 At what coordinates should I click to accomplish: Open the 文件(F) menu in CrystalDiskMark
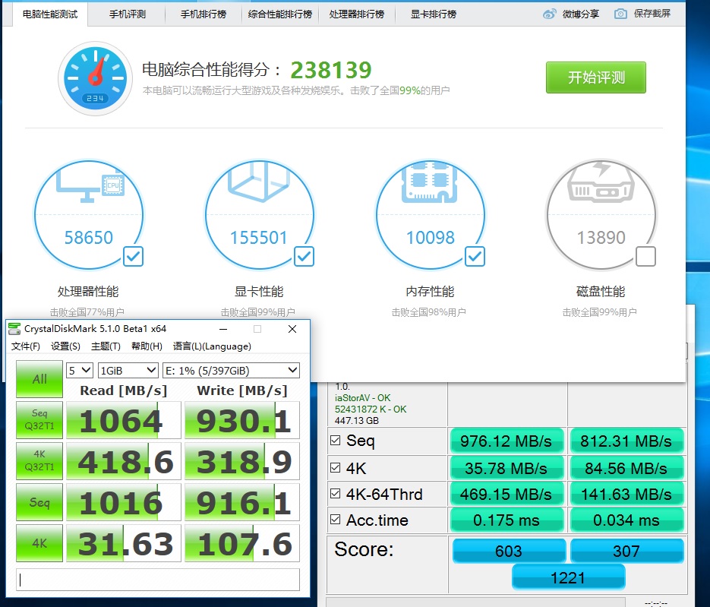pos(25,346)
